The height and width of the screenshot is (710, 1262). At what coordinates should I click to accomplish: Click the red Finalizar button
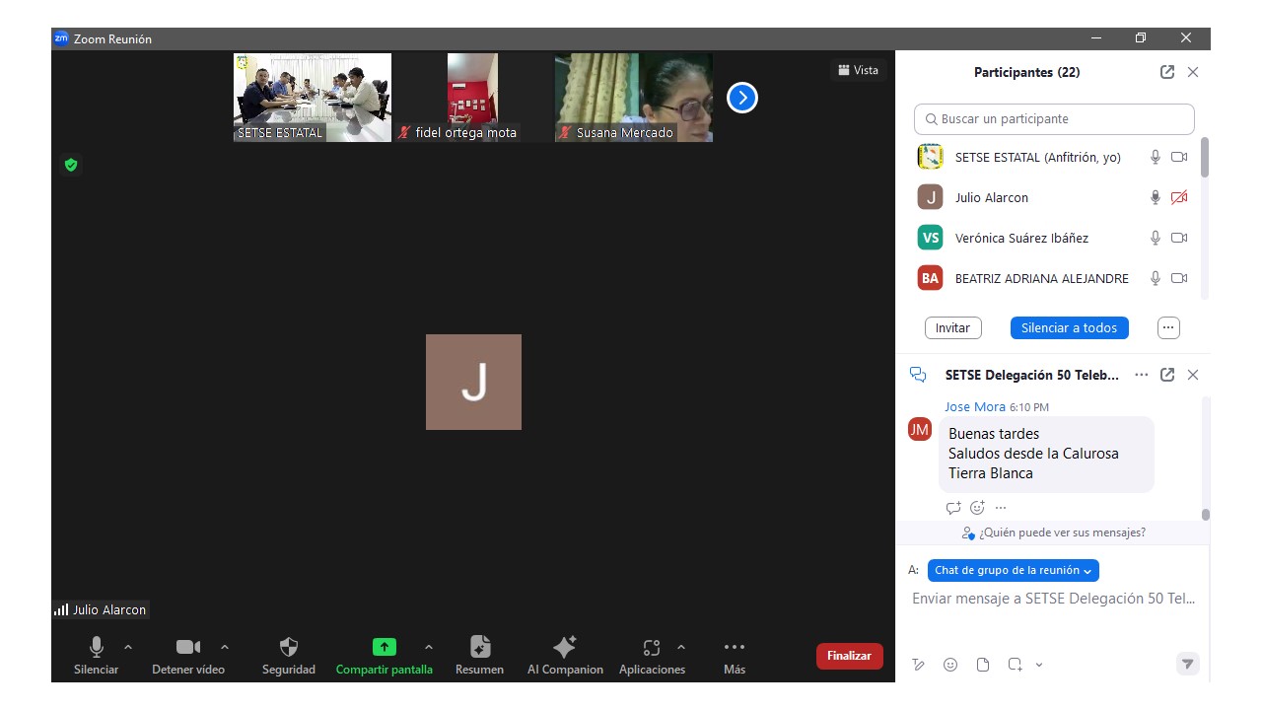[x=849, y=656]
